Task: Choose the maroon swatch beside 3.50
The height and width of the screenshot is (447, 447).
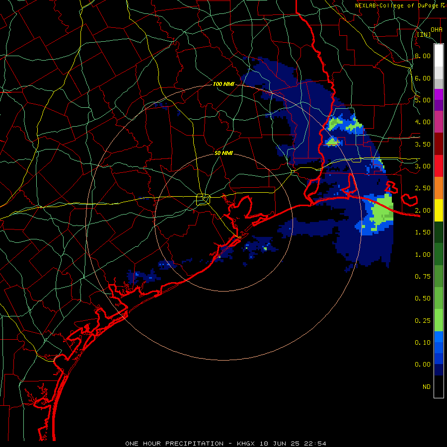Action: tap(439, 144)
